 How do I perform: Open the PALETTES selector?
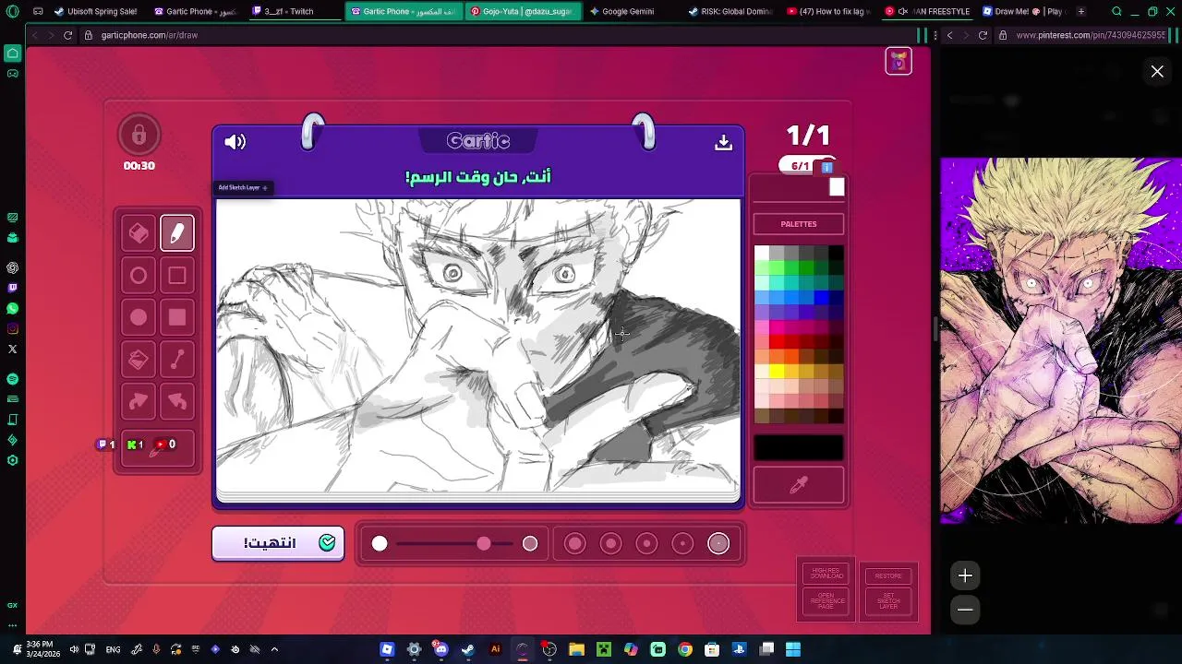pos(799,224)
